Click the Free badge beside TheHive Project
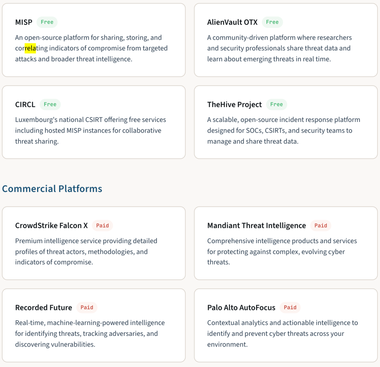This screenshot has height=367, width=380. click(x=276, y=105)
